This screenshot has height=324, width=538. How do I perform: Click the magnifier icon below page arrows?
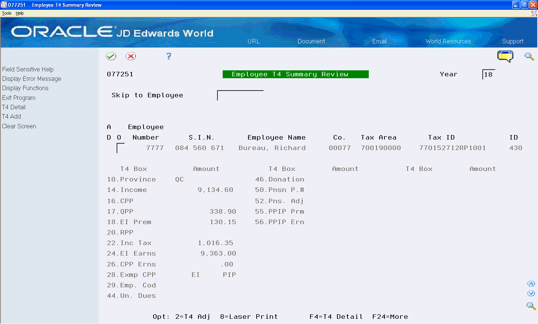point(531,306)
